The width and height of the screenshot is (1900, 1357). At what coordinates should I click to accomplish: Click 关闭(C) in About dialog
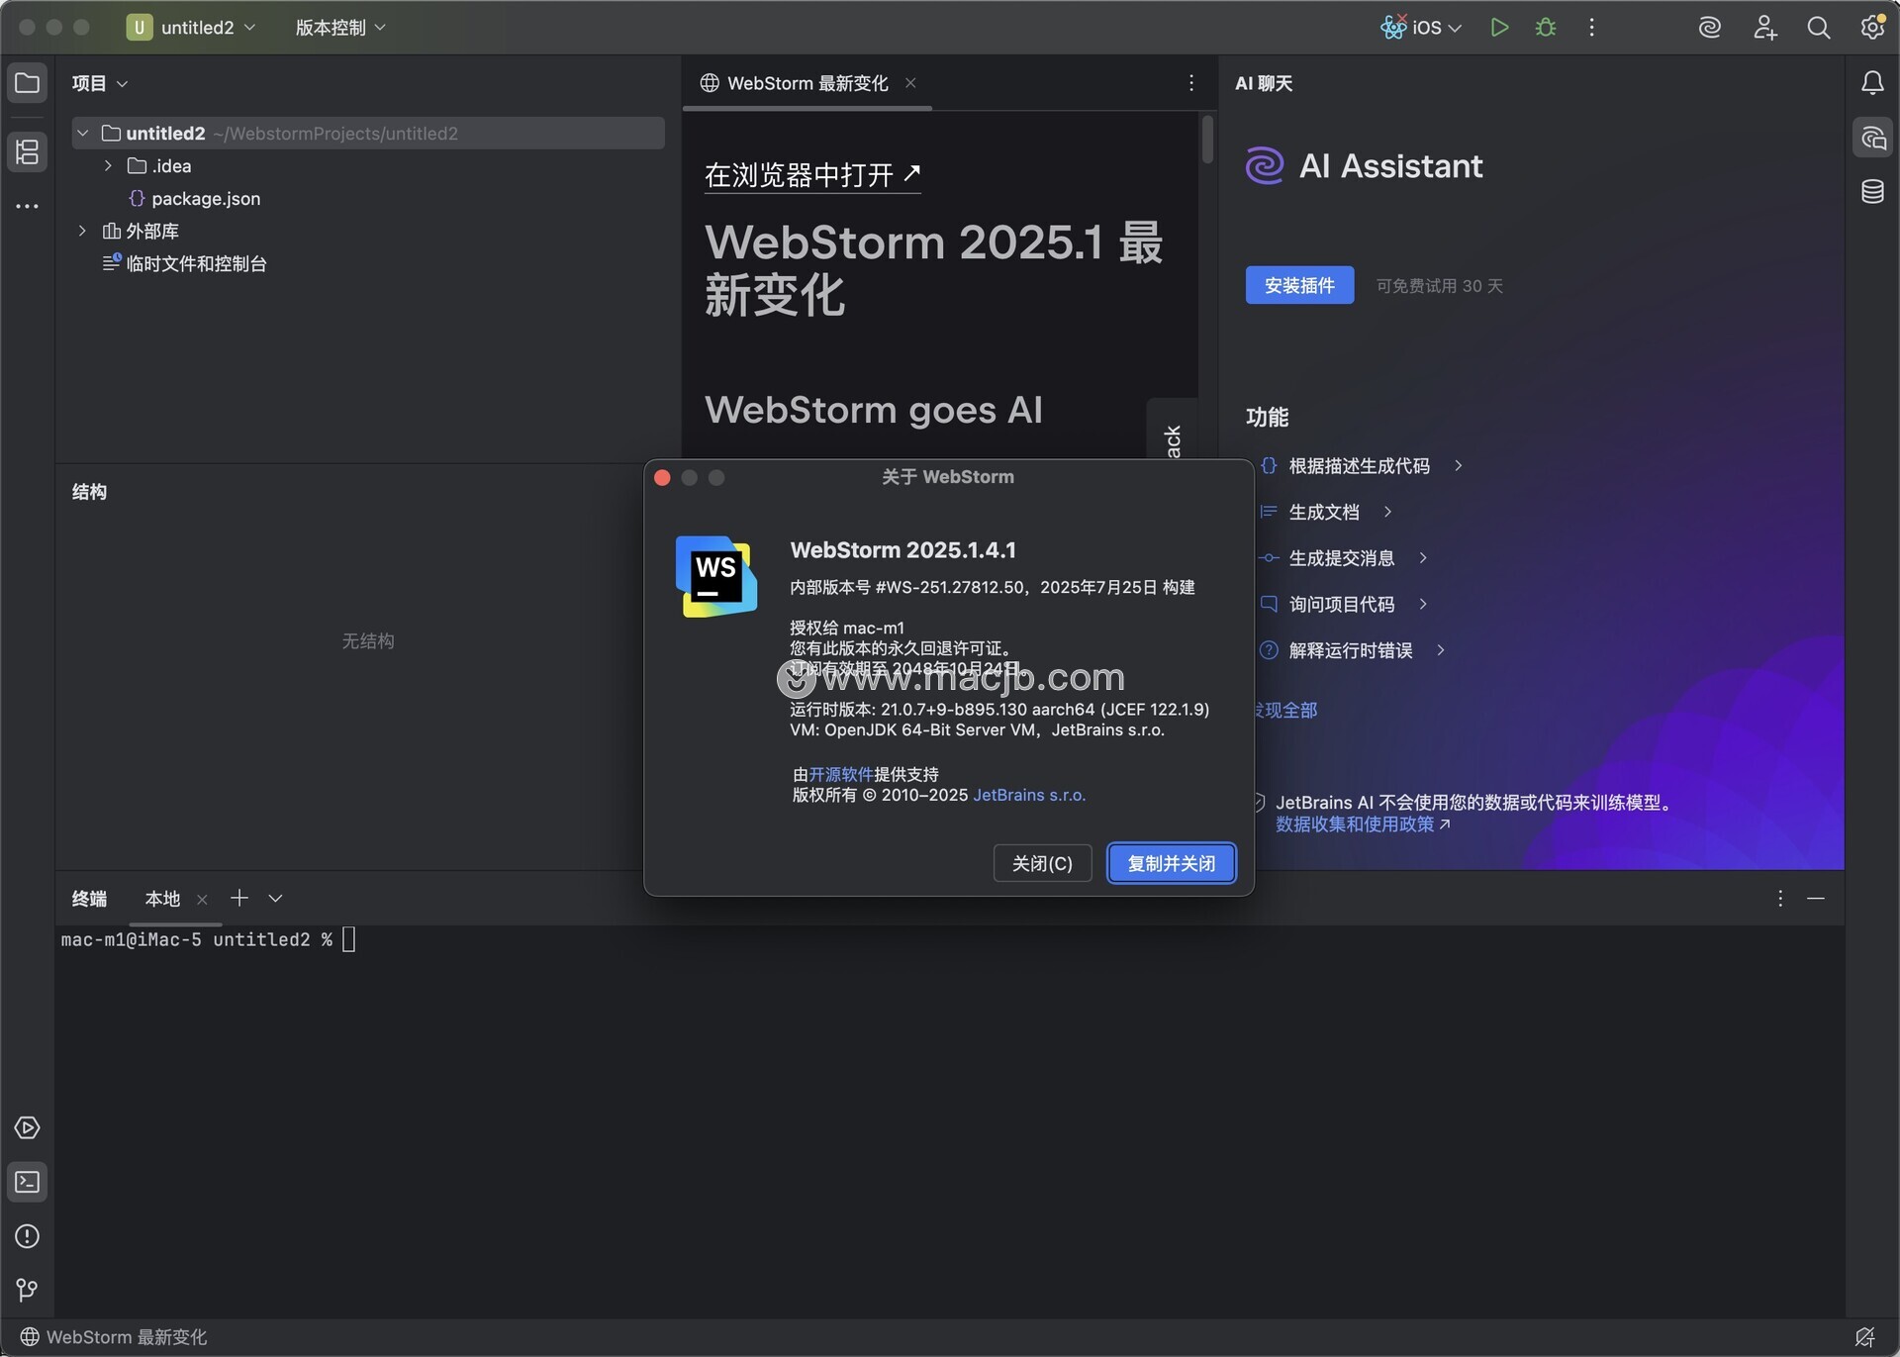[x=1042, y=863]
